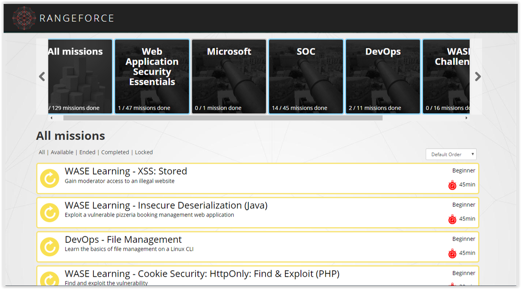
Task: Click restart icon for XSS: Stored mission
Action: 50,179
